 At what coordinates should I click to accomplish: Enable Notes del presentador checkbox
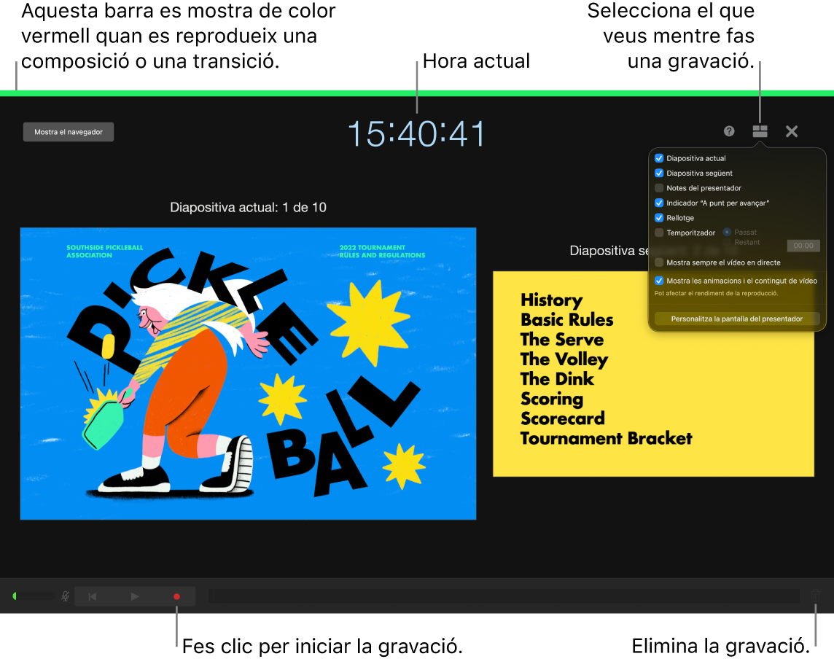tap(659, 188)
